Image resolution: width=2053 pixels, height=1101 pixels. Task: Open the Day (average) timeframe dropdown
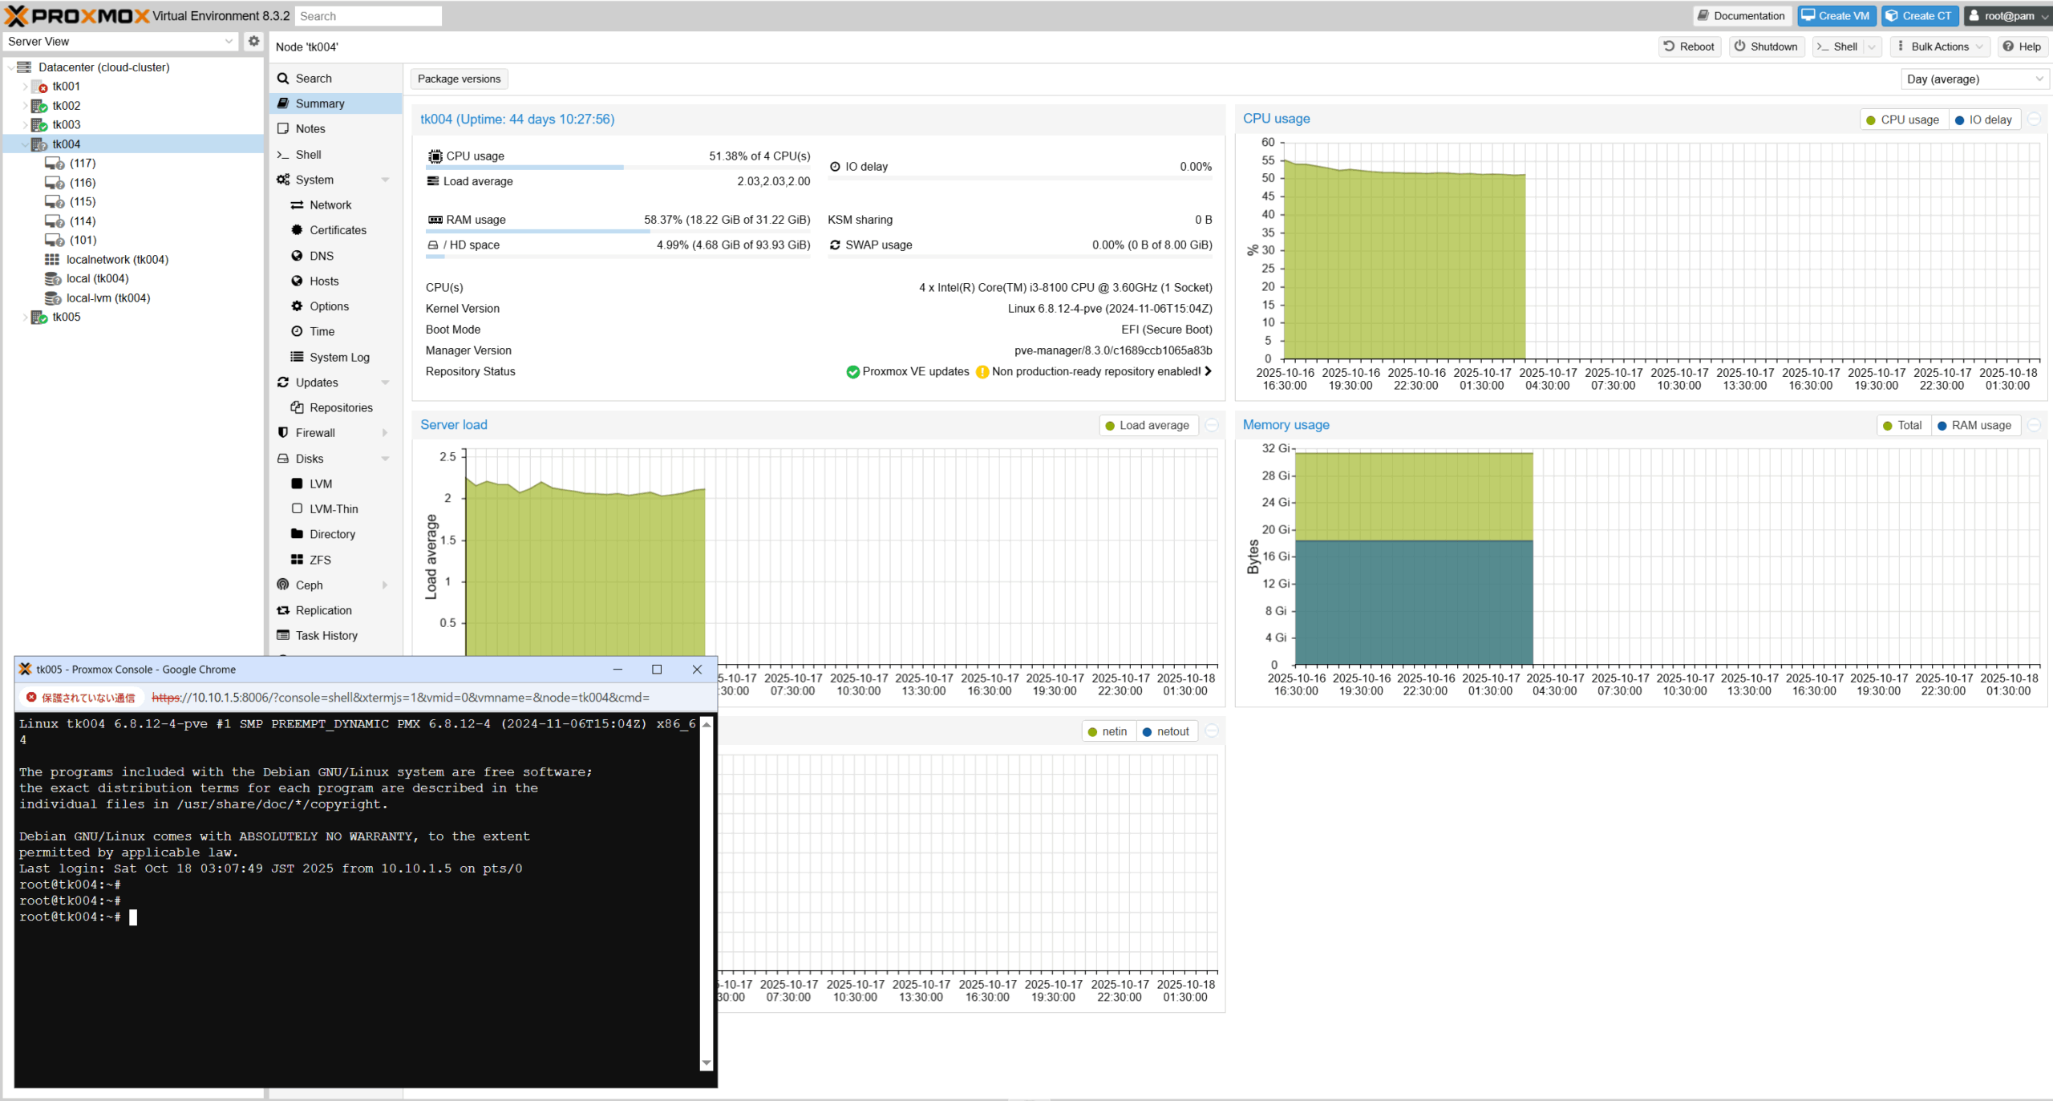tap(1974, 79)
